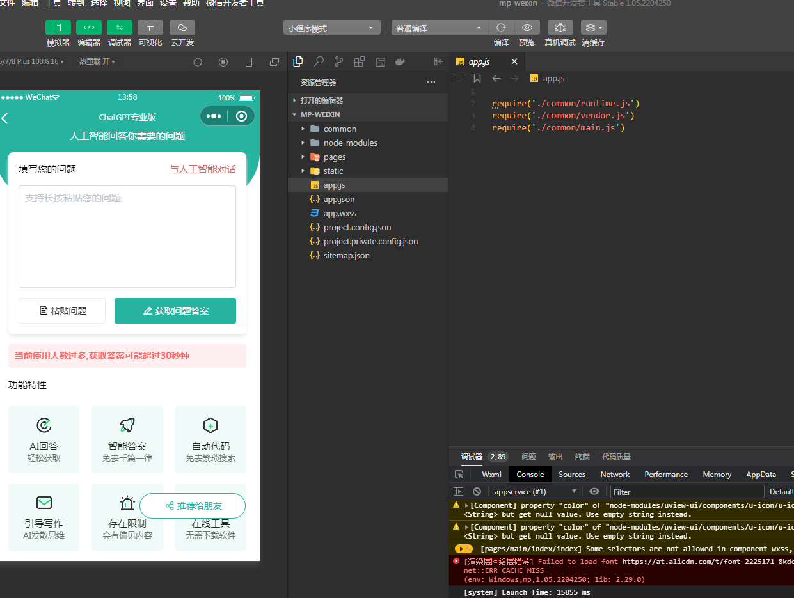Screen dimensions: 794x598
Task: Toggle the console sidebar icon
Action: click(x=458, y=491)
